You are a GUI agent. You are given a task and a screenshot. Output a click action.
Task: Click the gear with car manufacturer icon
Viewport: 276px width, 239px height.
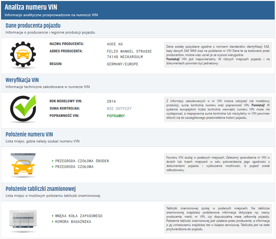coord(23,54)
